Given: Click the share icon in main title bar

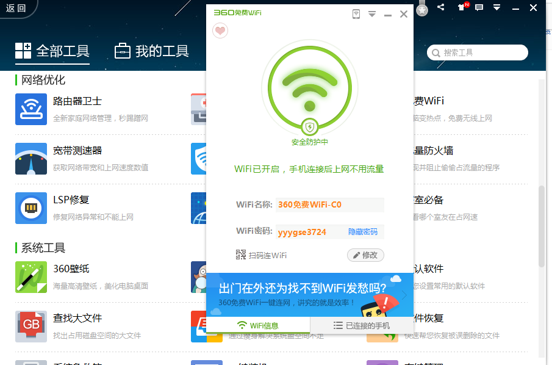Looking at the screenshot, I should 441,7.
